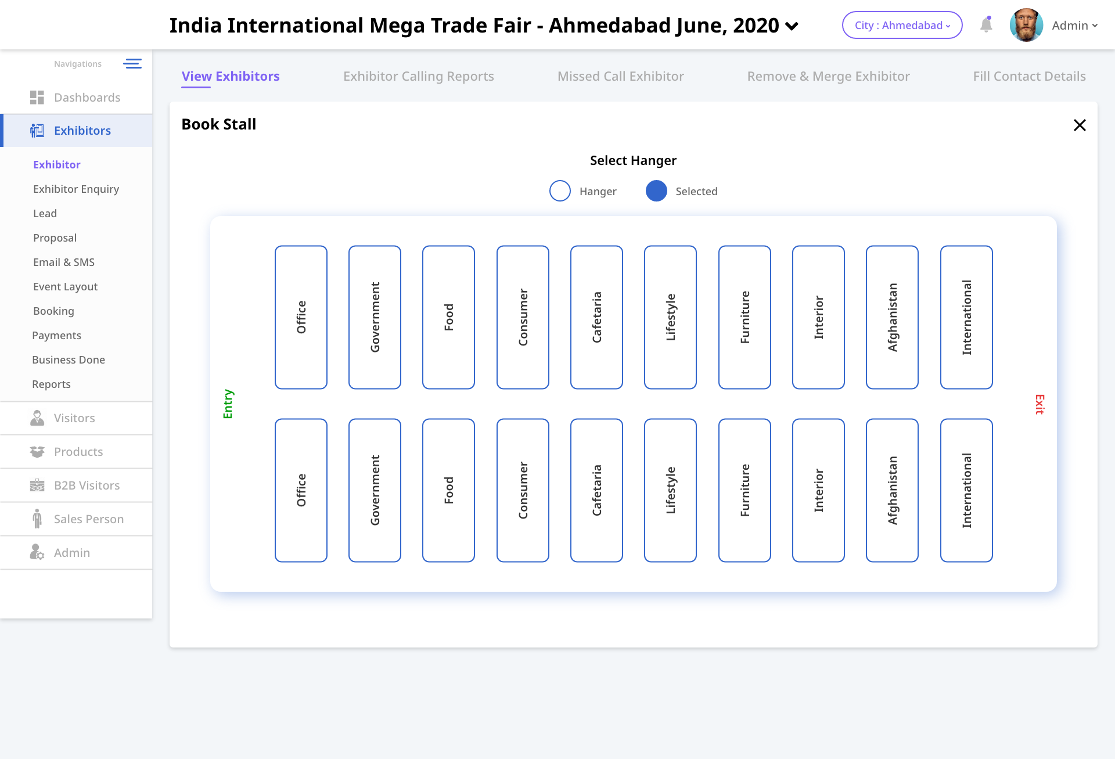Open the Sales Person section
The width and height of the screenshot is (1115, 759).
click(88, 519)
